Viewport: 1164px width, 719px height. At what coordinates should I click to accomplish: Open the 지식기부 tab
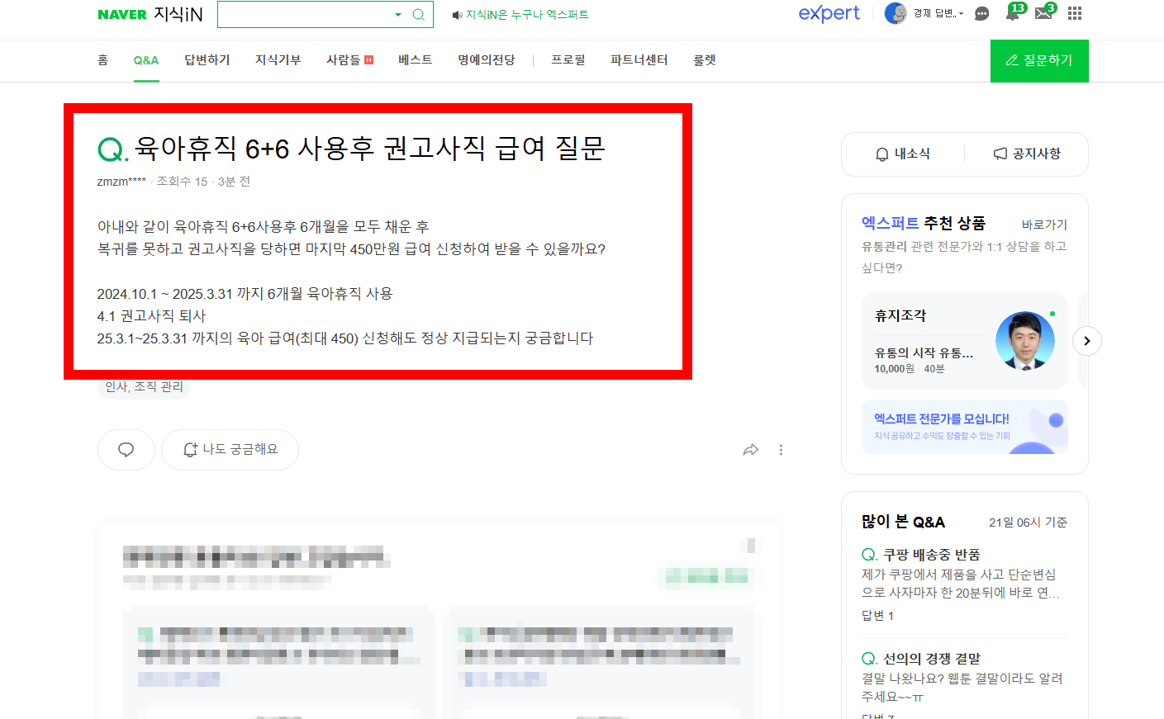[x=278, y=60]
